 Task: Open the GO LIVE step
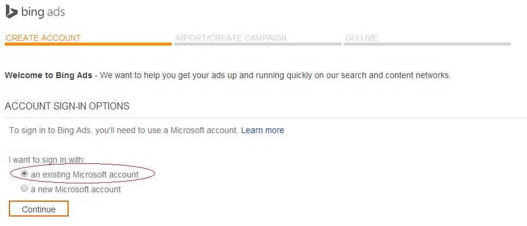tap(361, 38)
